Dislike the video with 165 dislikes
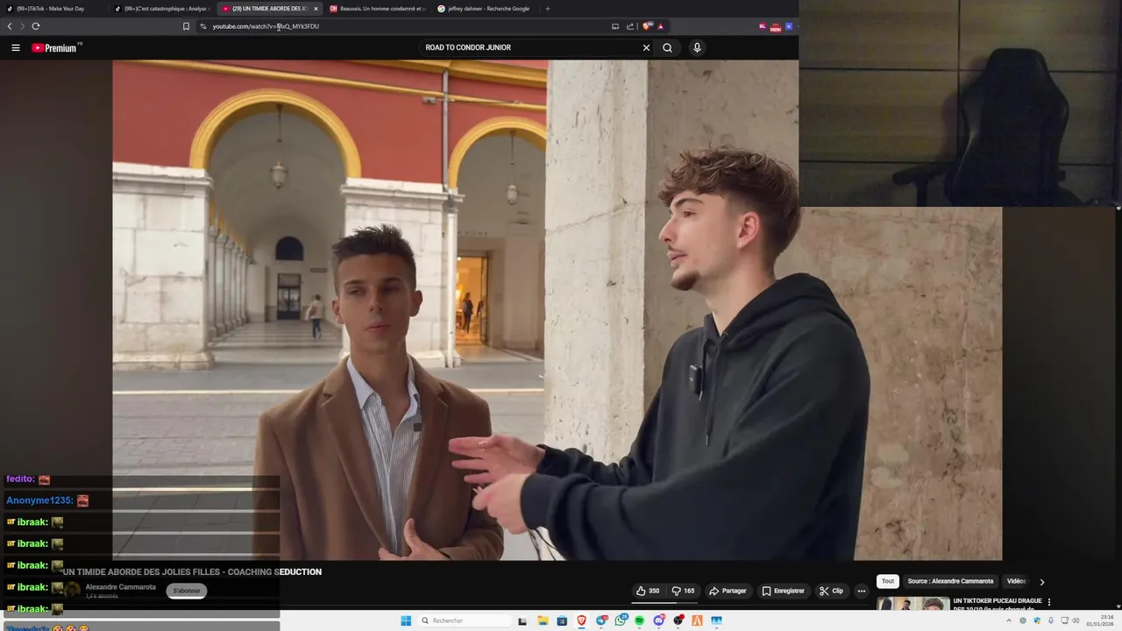 click(x=683, y=591)
